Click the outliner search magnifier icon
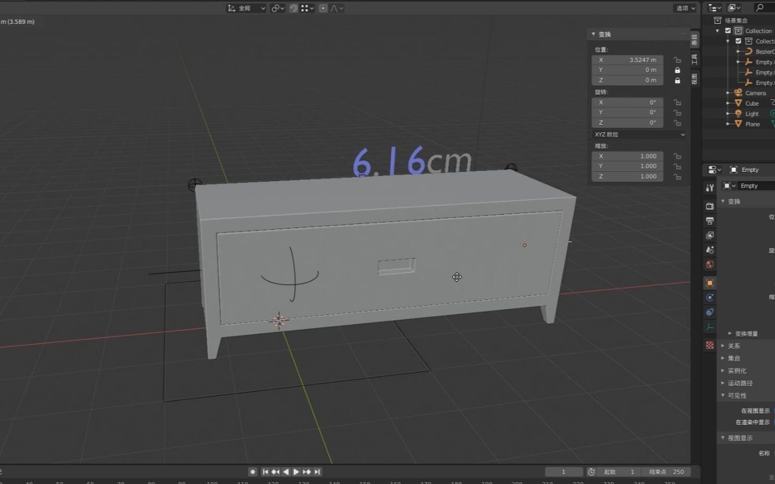 (x=760, y=8)
